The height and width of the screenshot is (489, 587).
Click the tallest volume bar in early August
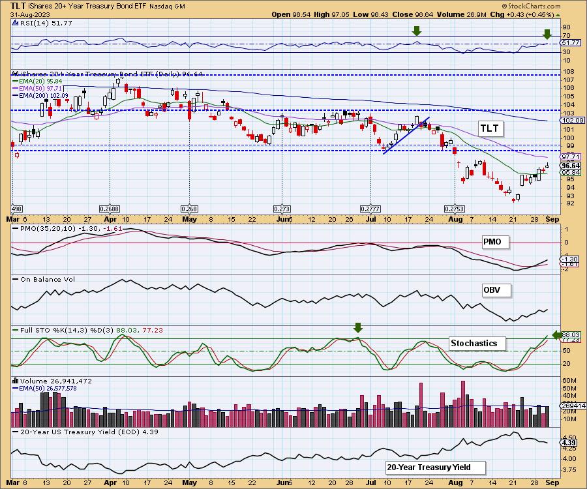point(463,404)
